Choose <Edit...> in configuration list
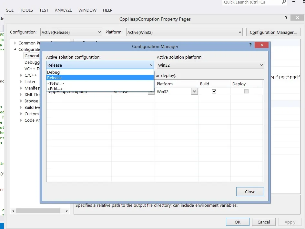 point(100,89)
